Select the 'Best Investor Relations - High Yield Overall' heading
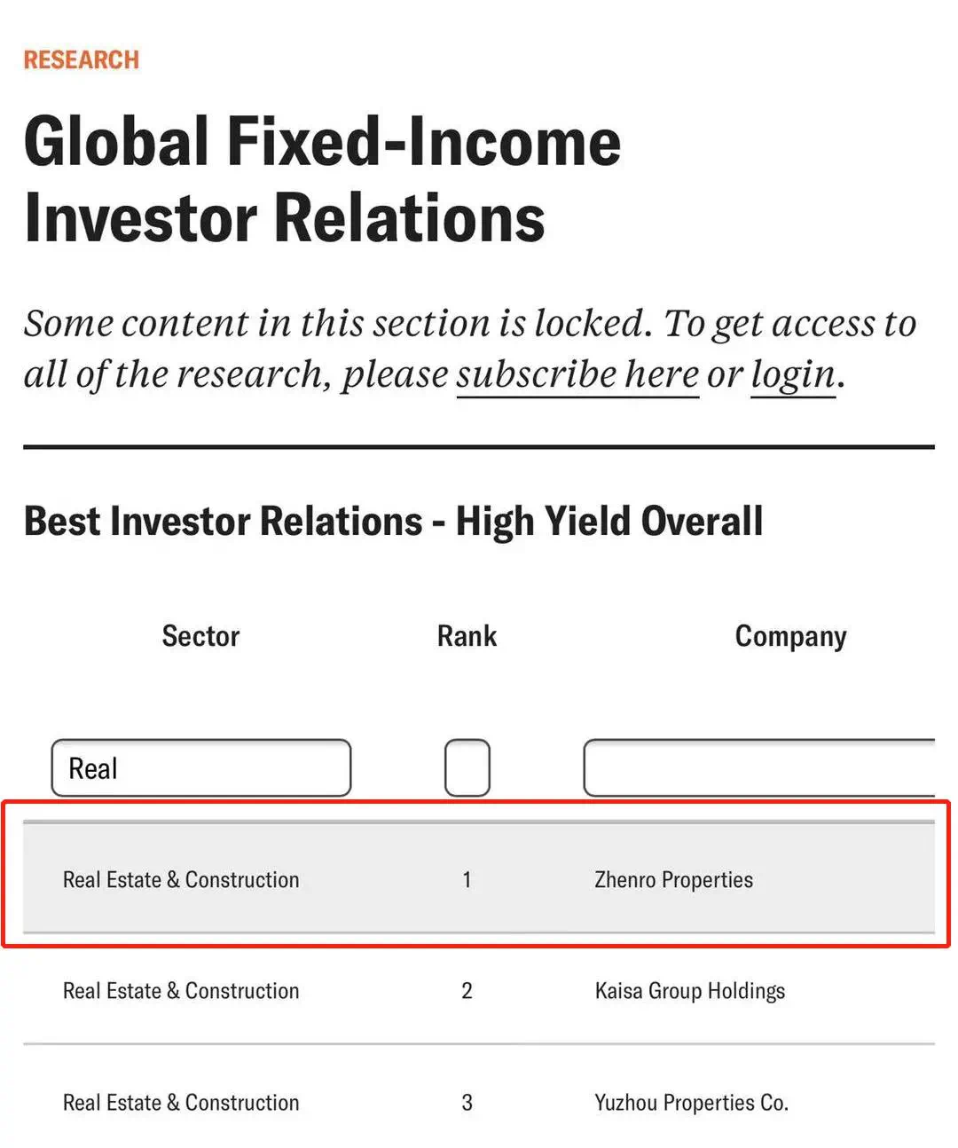The height and width of the screenshot is (1148, 958). click(x=393, y=522)
